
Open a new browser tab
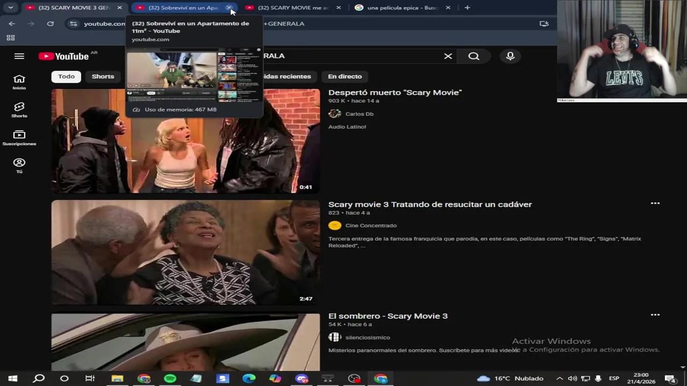click(467, 8)
